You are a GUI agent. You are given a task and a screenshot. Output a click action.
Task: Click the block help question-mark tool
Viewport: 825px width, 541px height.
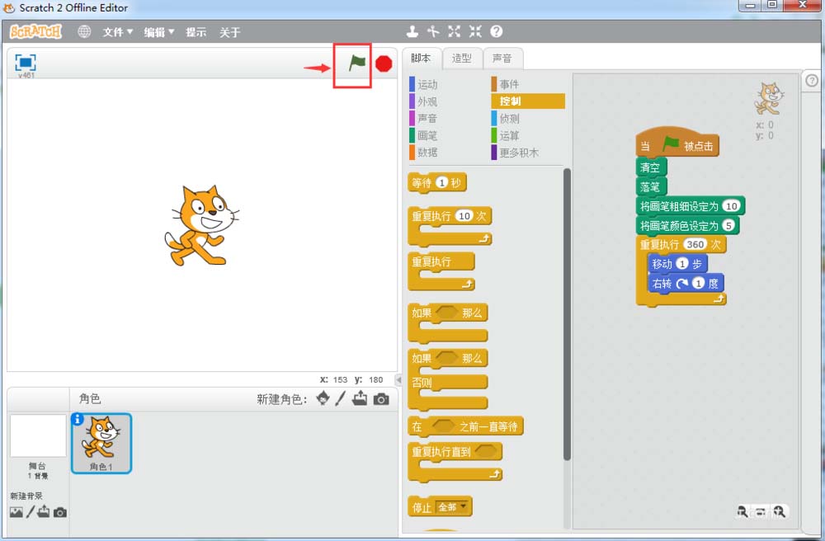496,31
